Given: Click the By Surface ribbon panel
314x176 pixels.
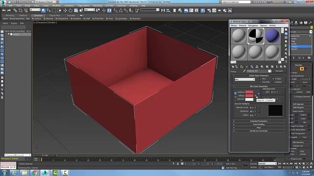Looking at the screenshot, I should pos(36,19).
